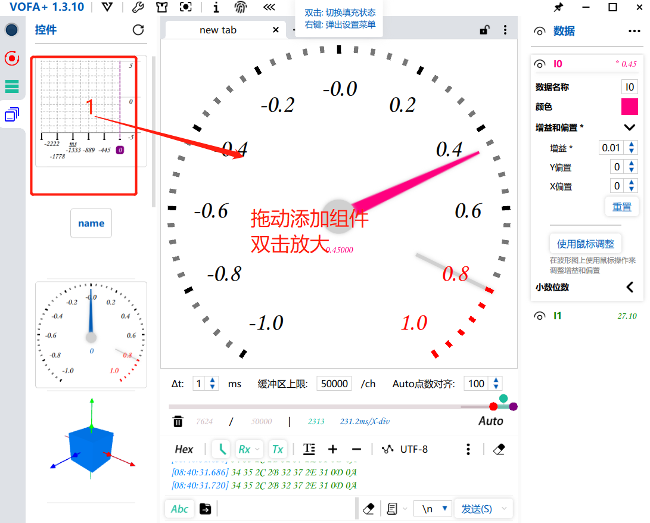Click the info icon in the top toolbar
Viewport: 650px width, 523px height.
pyautogui.click(x=216, y=7)
